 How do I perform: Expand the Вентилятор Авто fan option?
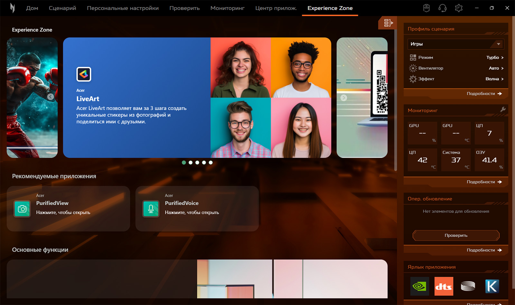(x=496, y=68)
